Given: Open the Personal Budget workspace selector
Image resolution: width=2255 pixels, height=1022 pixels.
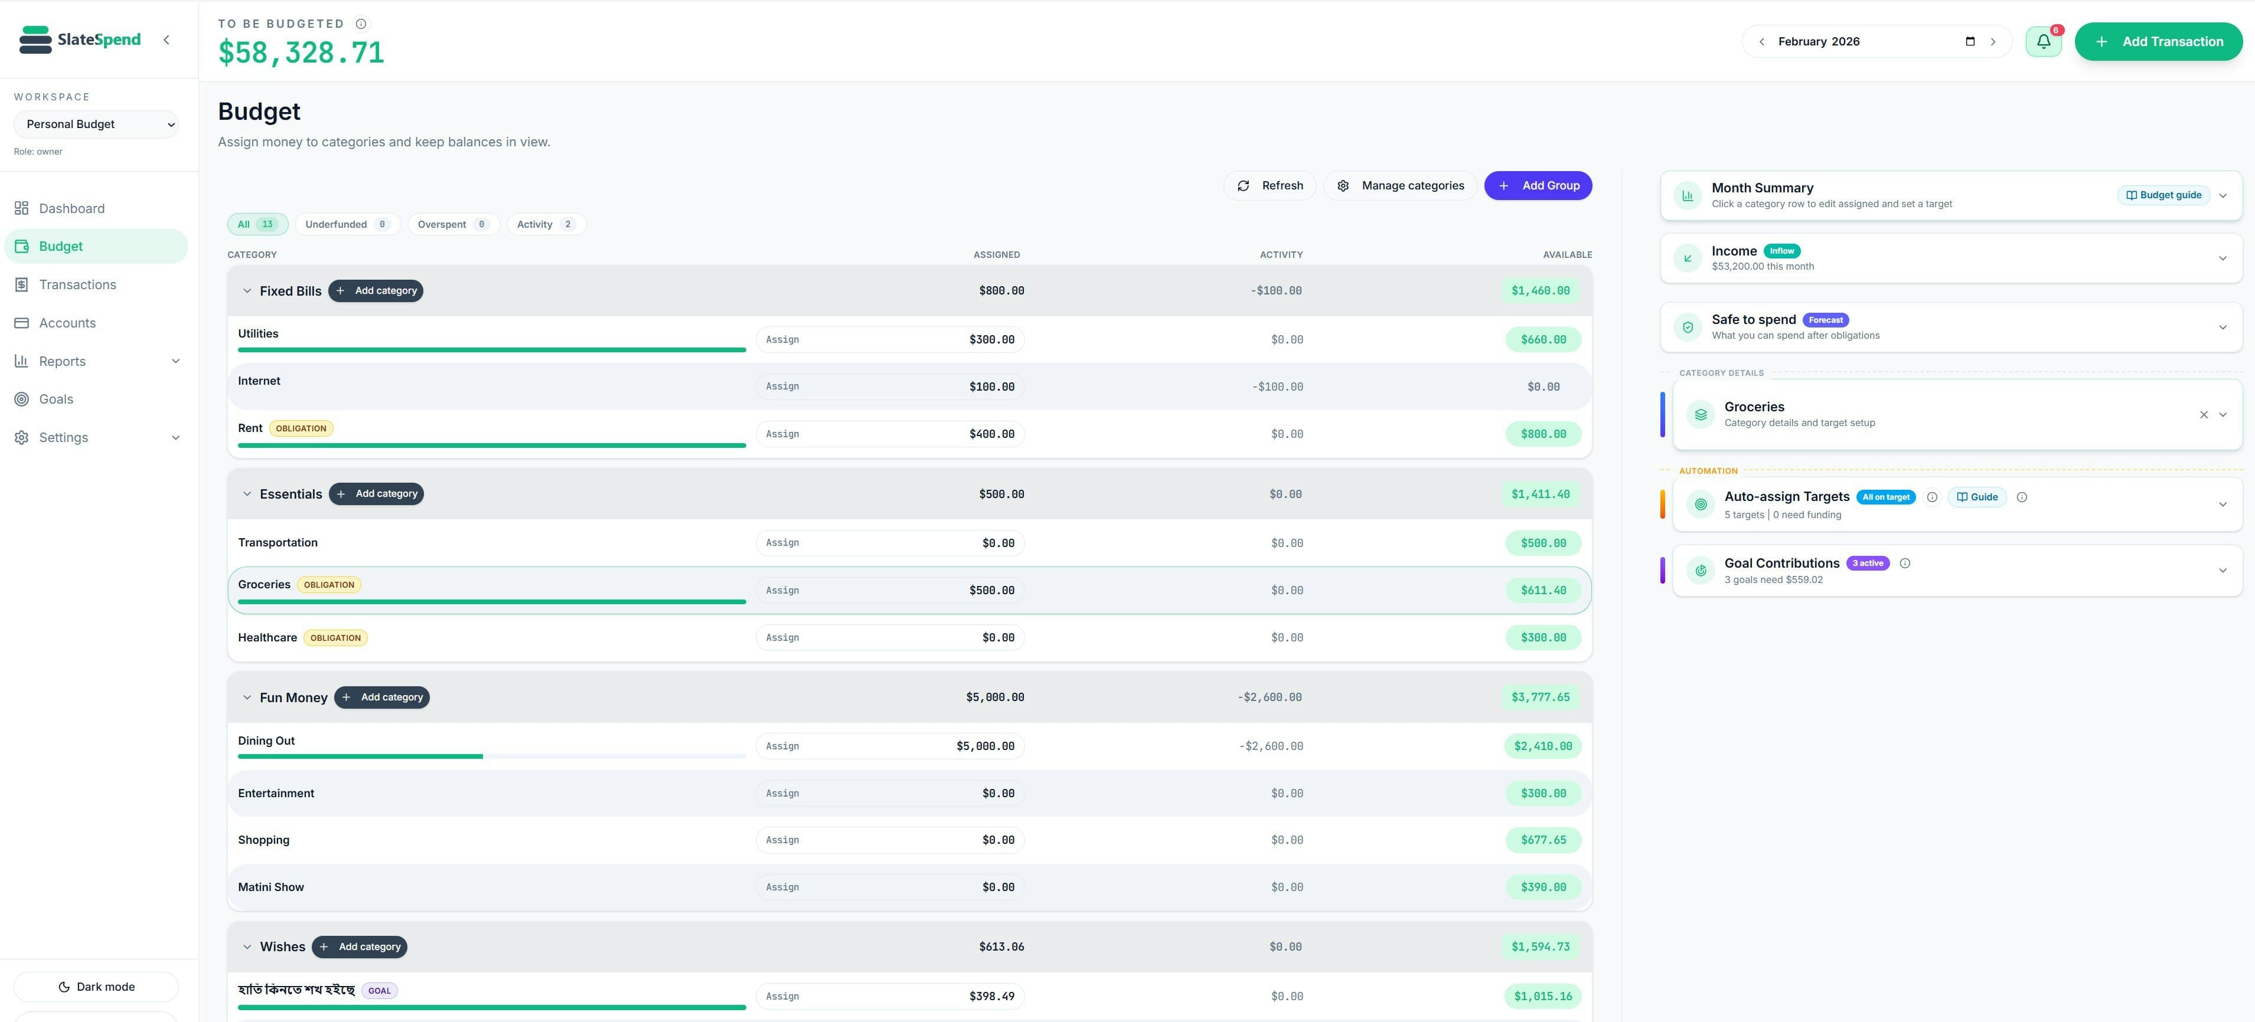Looking at the screenshot, I should (96, 123).
